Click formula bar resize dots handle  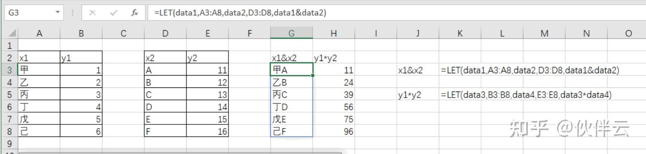[73, 13]
